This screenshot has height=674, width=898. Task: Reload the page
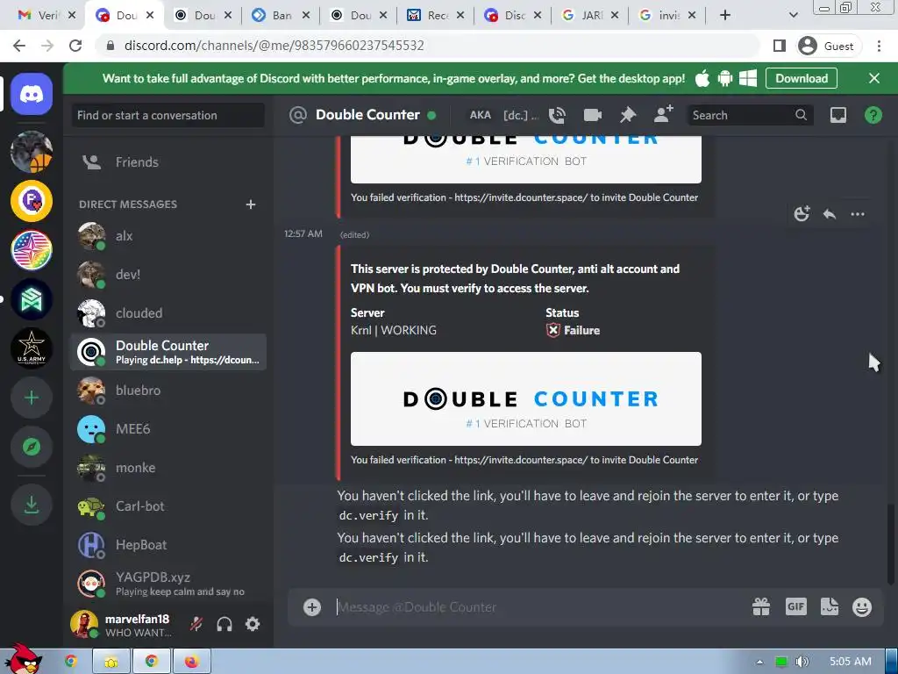[75, 46]
